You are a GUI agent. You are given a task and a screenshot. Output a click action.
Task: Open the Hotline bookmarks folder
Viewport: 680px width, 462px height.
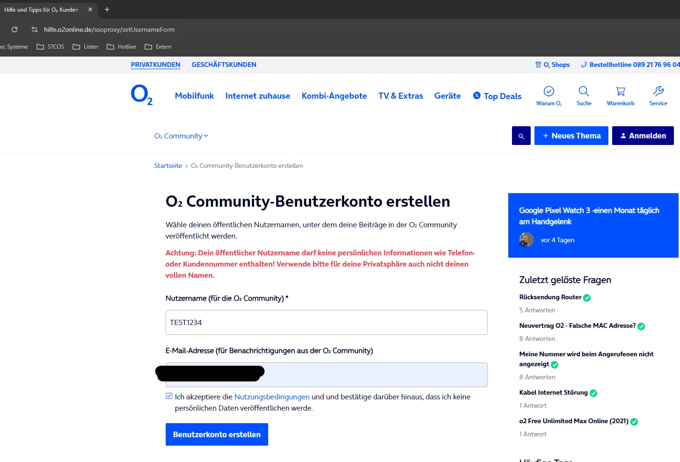pos(122,47)
